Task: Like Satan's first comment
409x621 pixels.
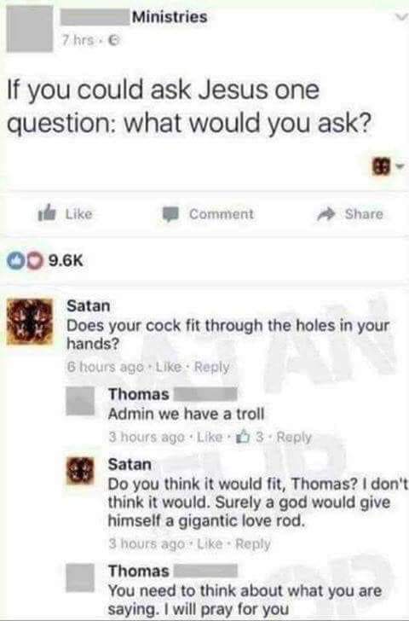Action: (x=168, y=368)
